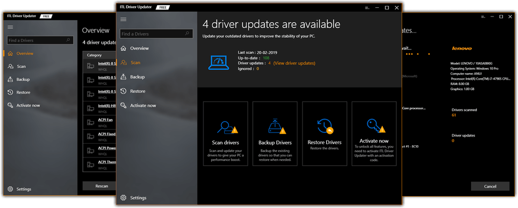Select the Backup Drivers tile
This screenshot has height=208, width=518.
point(275,133)
